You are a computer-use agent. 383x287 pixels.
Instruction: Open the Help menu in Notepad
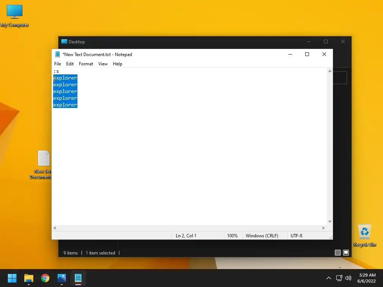pyautogui.click(x=117, y=64)
